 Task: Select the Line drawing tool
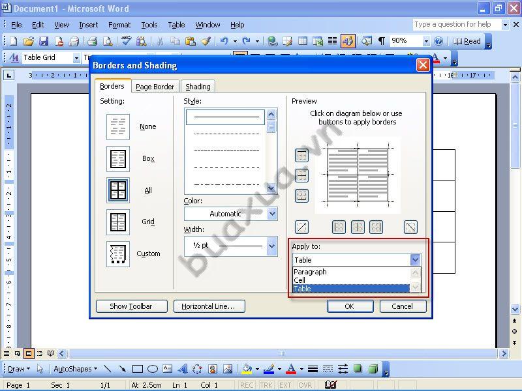107,369
